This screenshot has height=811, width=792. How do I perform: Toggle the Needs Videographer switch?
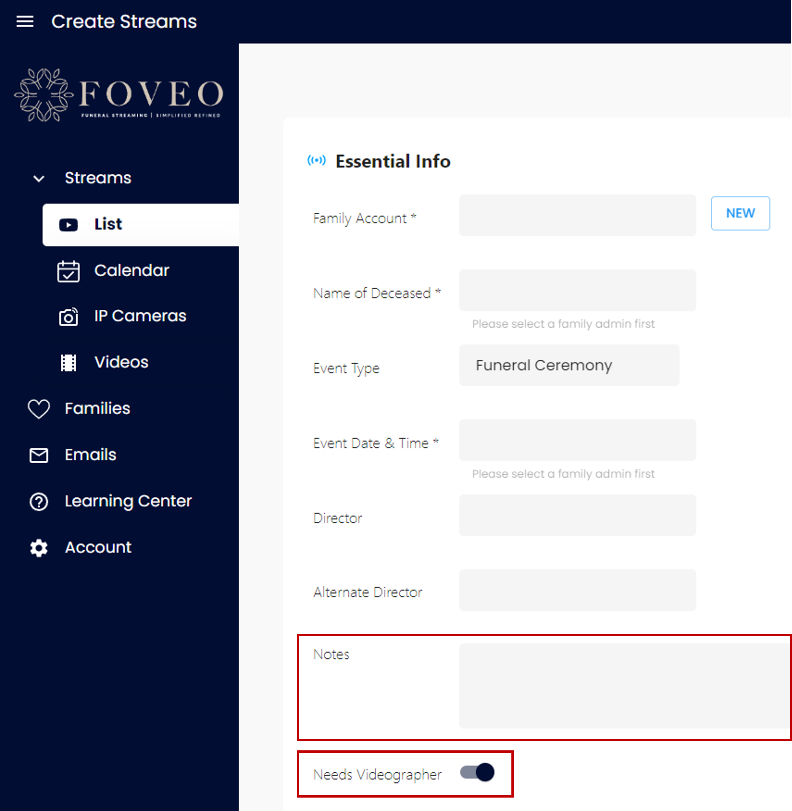pos(477,772)
